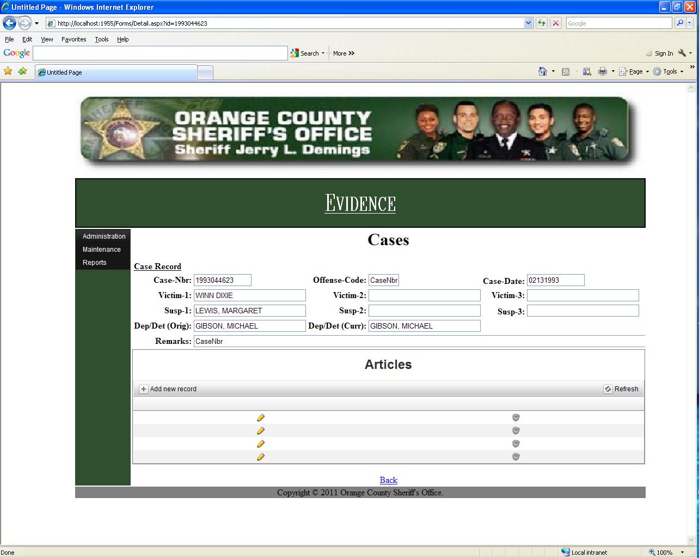
Task: Click the Susp-1 field LEWIS, MARGARET
Action: point(250,311)
